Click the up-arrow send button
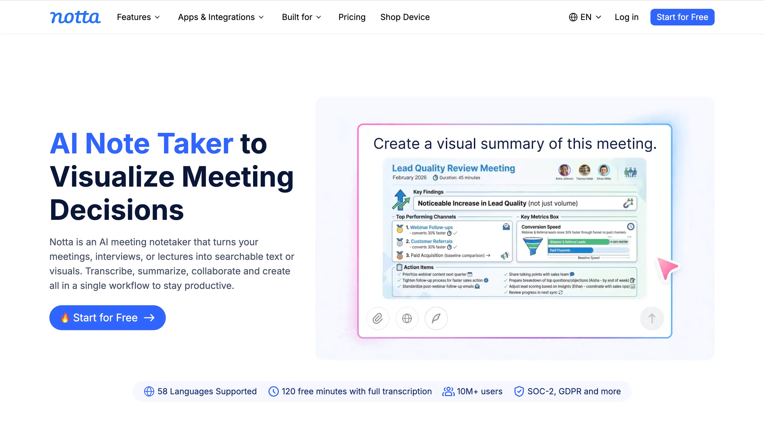The image size is (764, 434). click(x=652, y=318)
